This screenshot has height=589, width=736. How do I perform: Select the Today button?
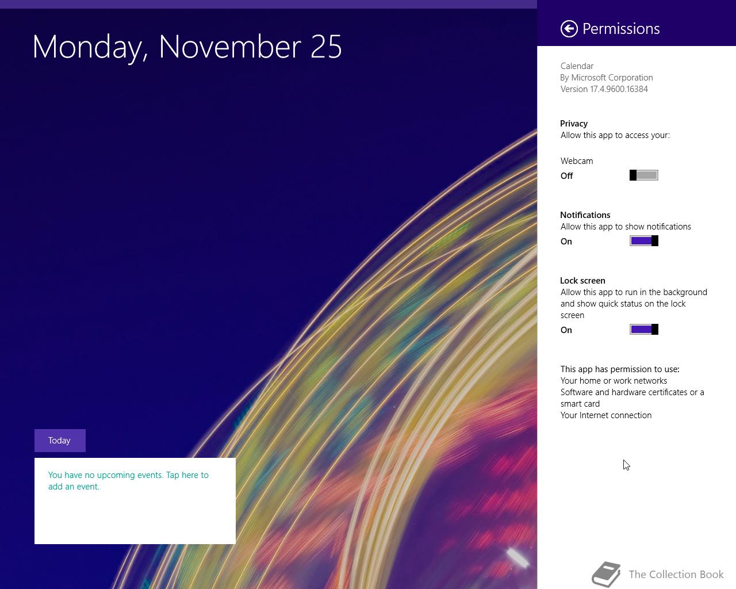click(x=60, y=441)
